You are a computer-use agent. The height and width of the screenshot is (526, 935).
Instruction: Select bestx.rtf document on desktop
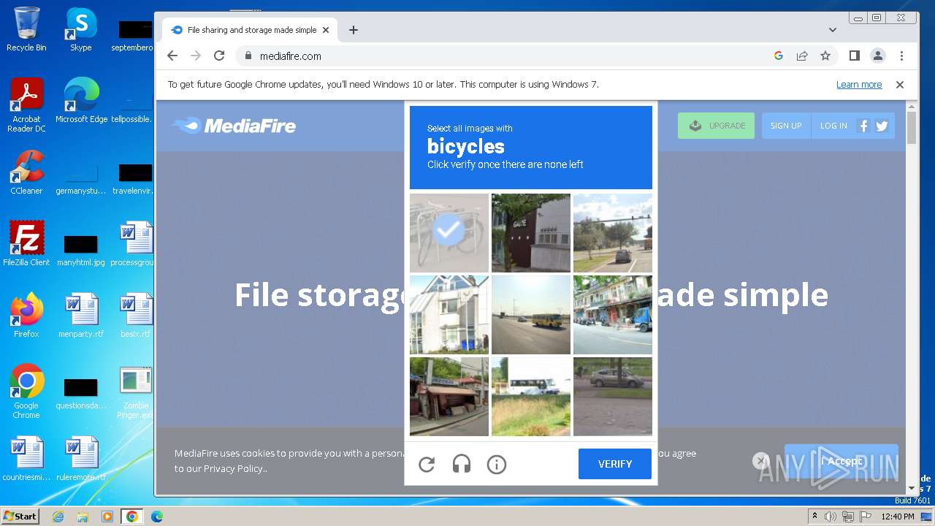135,316
